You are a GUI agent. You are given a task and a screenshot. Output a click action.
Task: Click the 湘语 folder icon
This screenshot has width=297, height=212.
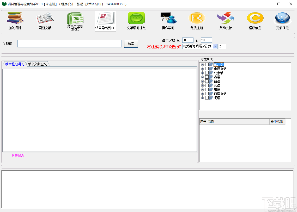pos(211,85)
